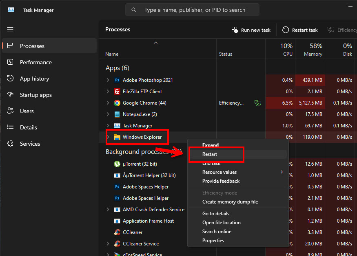357x256 pixels.
Task: Click the ÂµTorrent Helper icon
Action: pos(117,175)
